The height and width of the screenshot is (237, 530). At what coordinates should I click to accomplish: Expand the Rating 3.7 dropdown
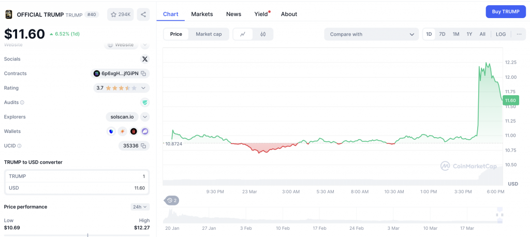[x=143, y=88]
